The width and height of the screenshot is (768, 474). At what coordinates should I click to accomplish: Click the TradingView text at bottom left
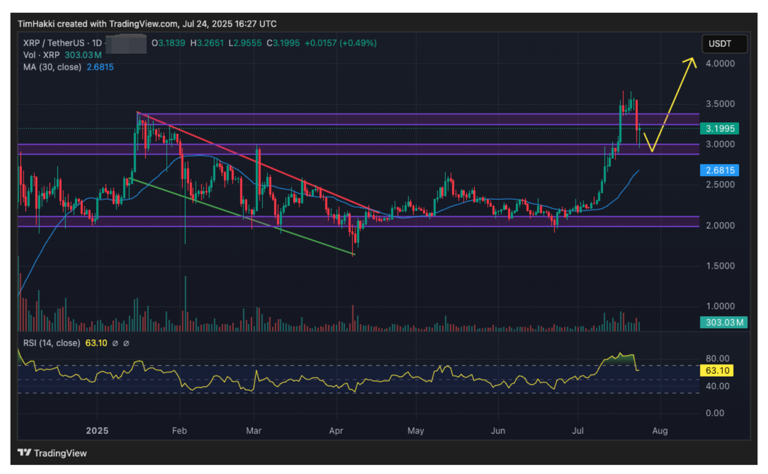point(60,453)
